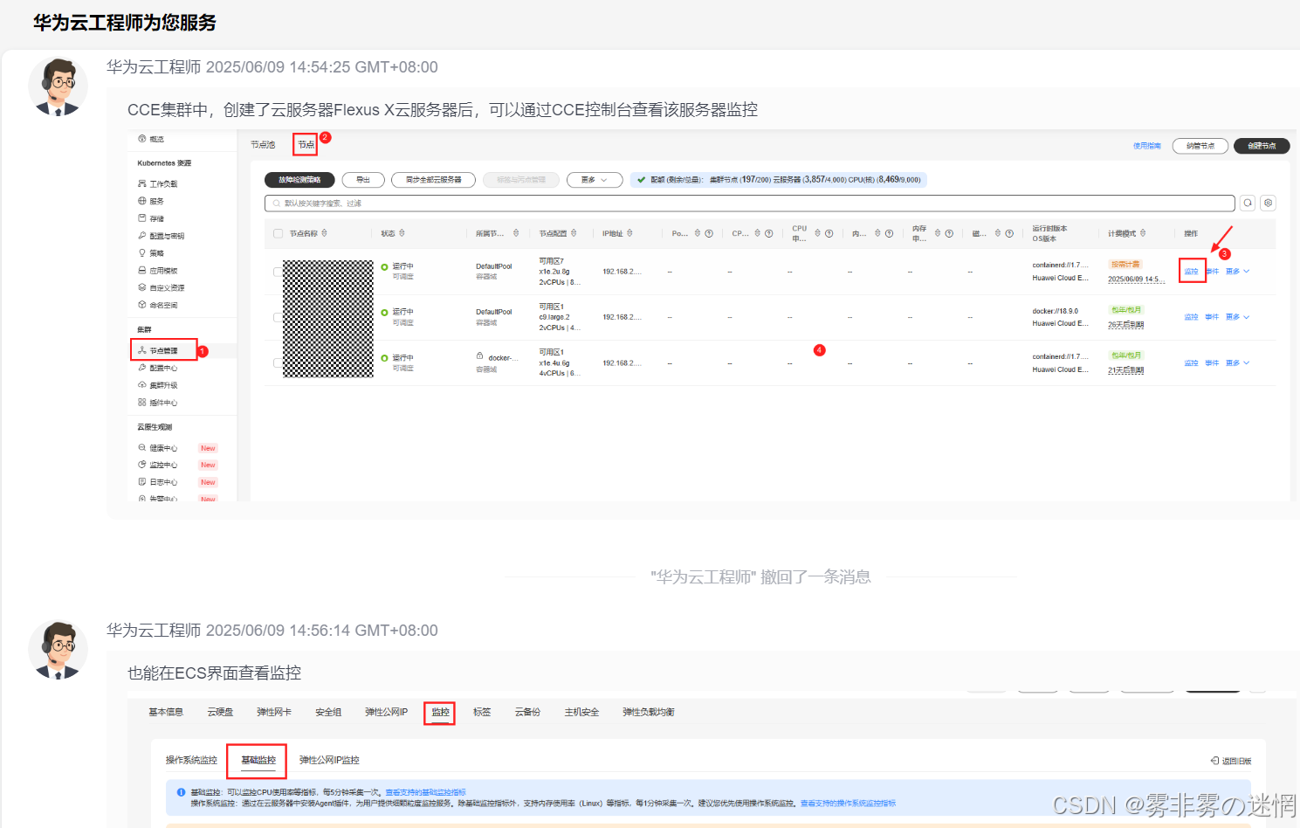Open the 基本信息 tab on the ECS page
The width and height of the screenshot is (1300, 828).
click(166, 713)
